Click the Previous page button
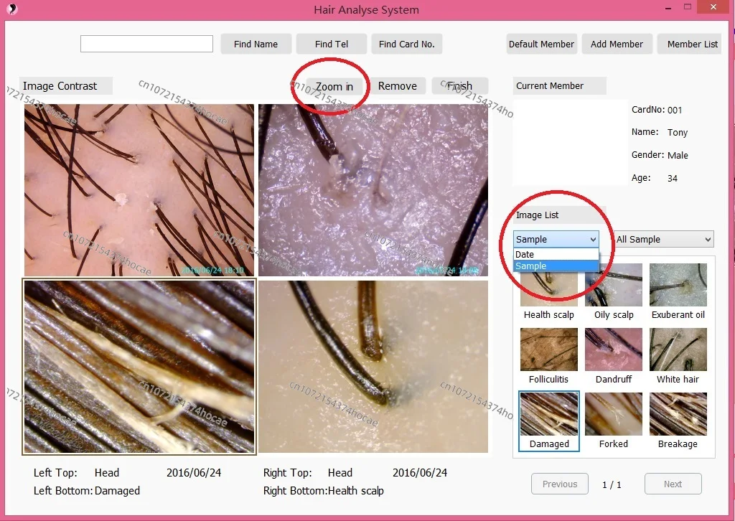Screen dimensions: 735x521 (x=560, y=484)
